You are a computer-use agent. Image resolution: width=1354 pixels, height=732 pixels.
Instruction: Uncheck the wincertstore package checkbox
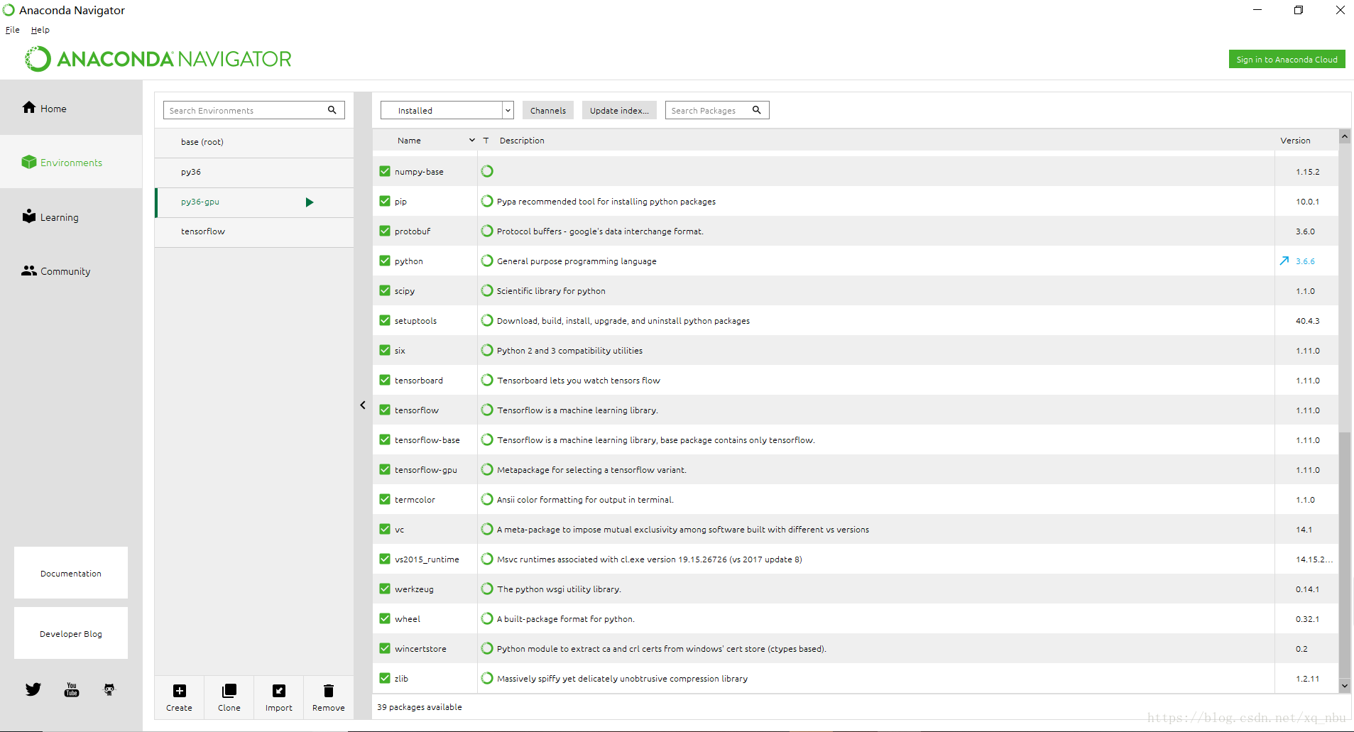coord(385,648)
